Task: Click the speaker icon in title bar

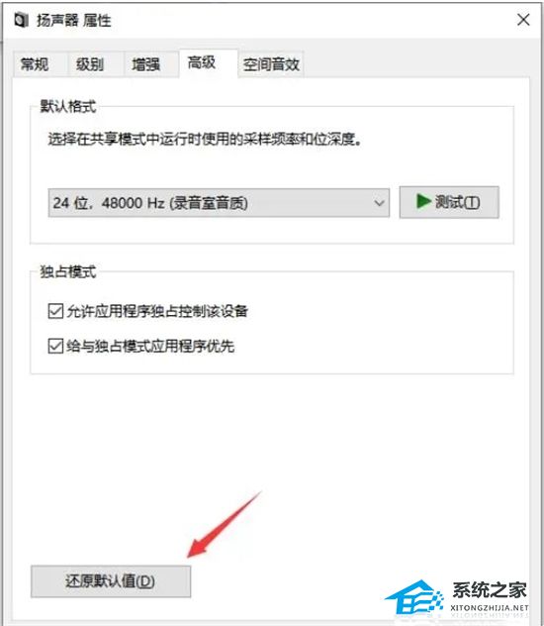Action: [x=21, y=20]
